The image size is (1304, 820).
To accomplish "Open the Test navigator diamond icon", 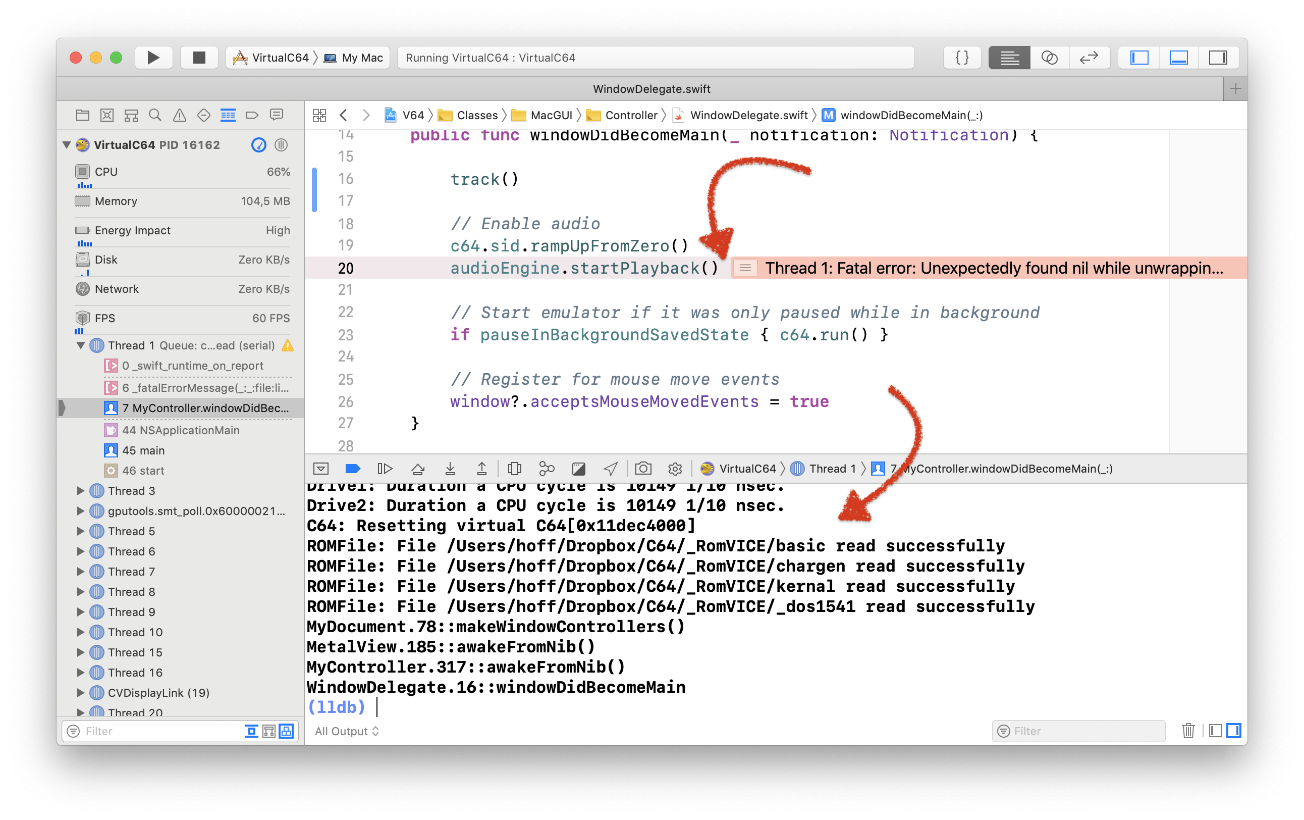I will click(203, 115).
